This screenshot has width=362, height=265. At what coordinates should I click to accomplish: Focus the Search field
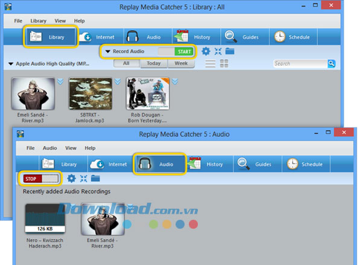300,63
